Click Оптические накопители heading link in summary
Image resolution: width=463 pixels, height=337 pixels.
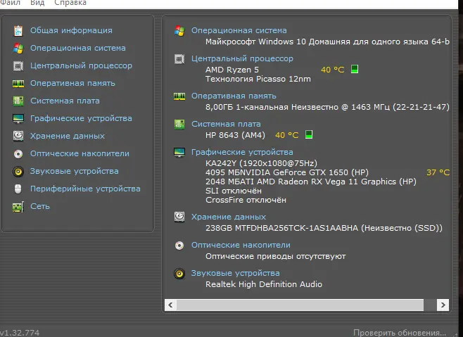coord(241,245)
